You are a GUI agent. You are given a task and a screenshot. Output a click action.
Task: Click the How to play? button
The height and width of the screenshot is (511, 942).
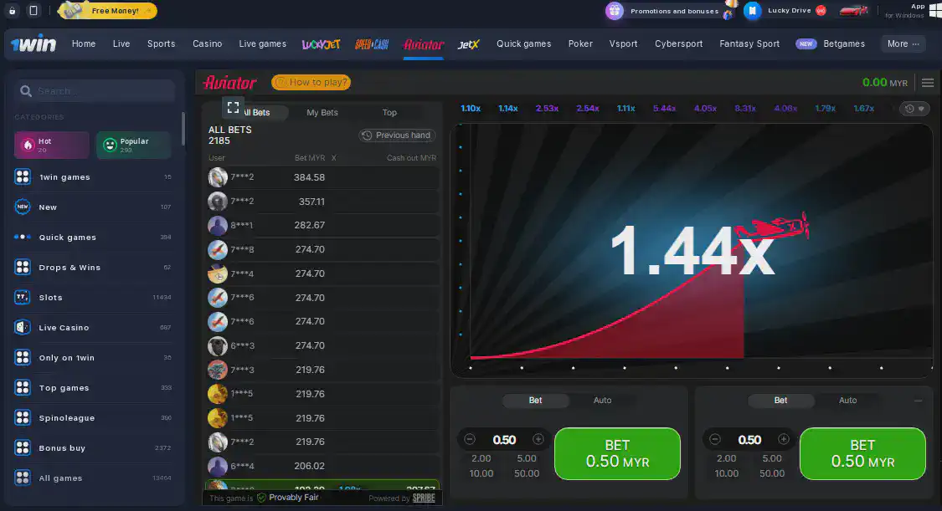click(x=311, y=82)
